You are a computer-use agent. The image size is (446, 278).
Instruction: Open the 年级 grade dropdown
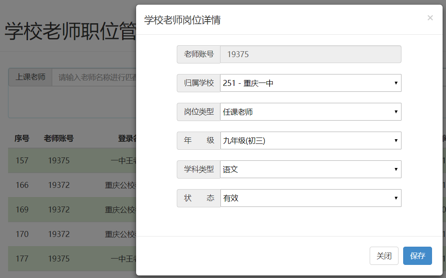click(310, 140)
